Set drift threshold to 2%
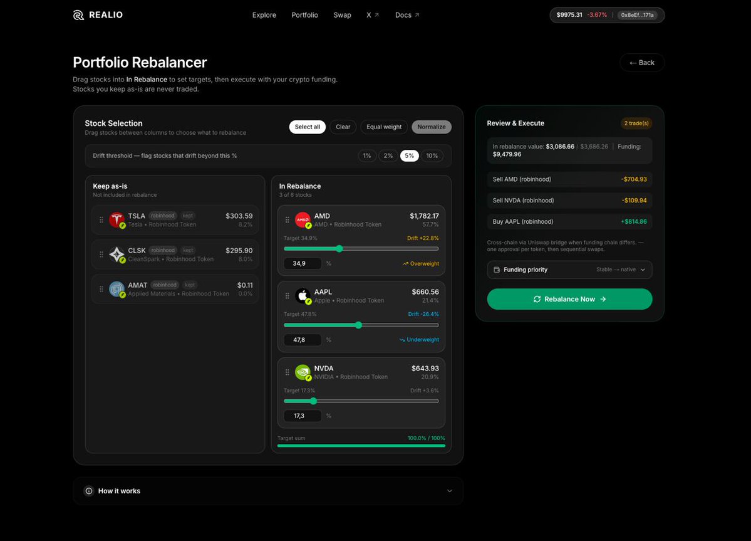 coord(388,155)
